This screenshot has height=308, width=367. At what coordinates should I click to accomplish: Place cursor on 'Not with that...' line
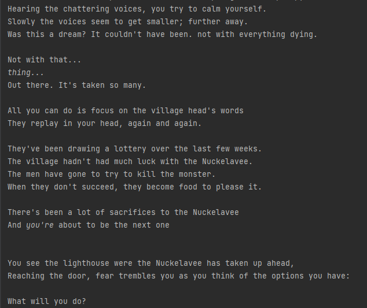(45, 60)
